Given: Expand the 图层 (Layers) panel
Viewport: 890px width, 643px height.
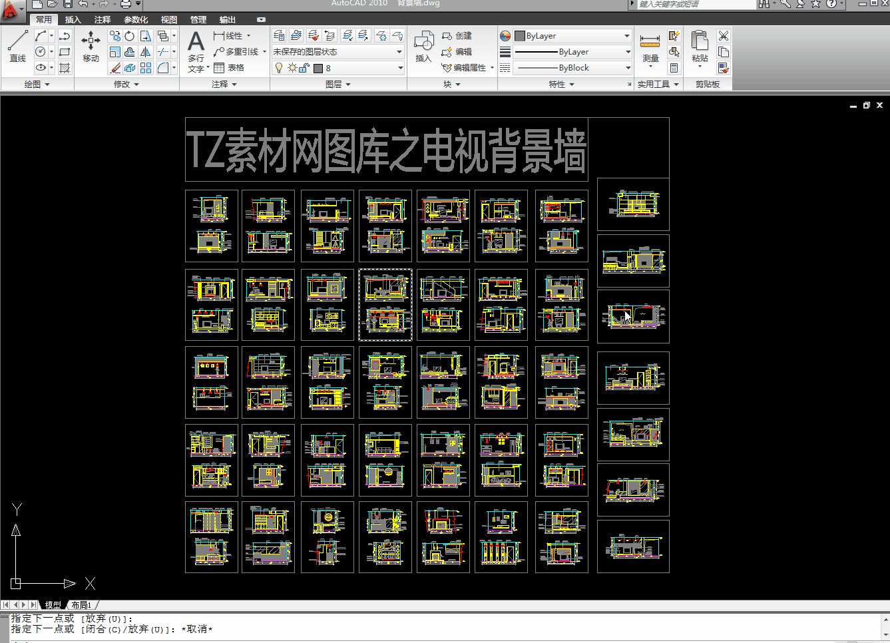Looking at the screenshot, I should [338, 85].
